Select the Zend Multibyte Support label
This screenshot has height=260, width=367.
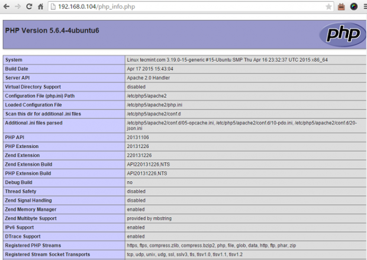(31, 219)
